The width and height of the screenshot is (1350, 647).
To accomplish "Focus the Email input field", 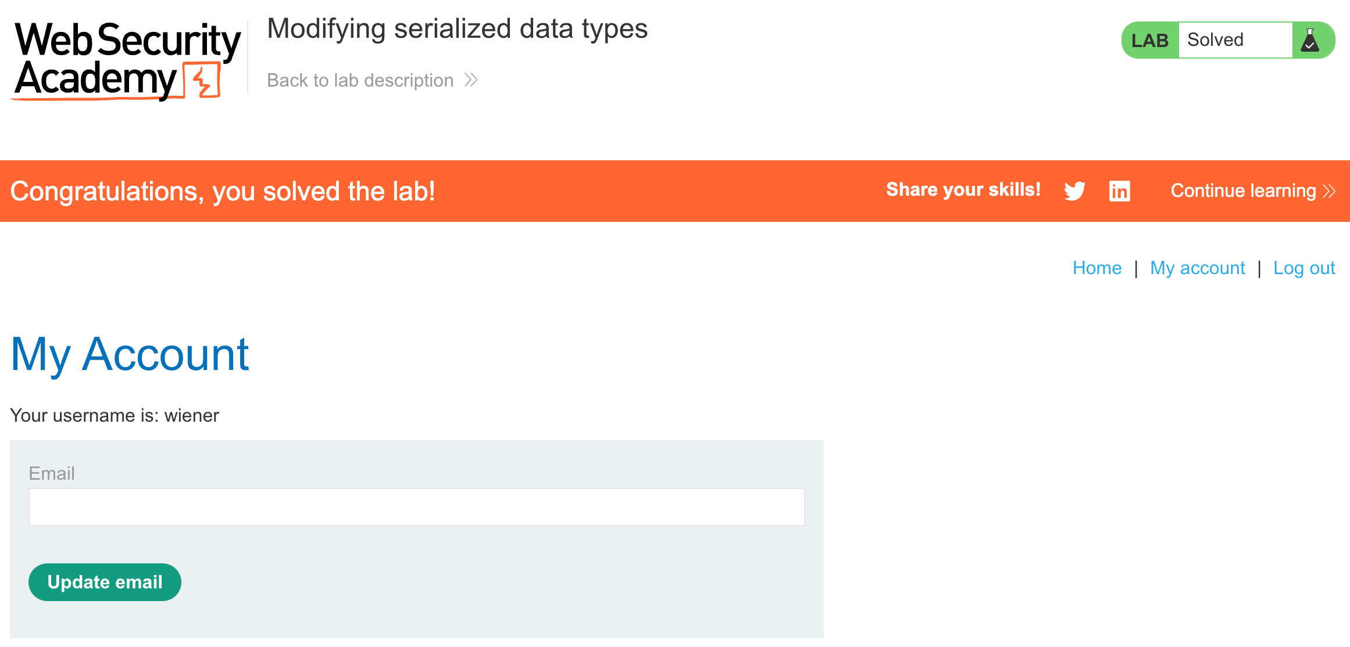I will coord(416,507).
